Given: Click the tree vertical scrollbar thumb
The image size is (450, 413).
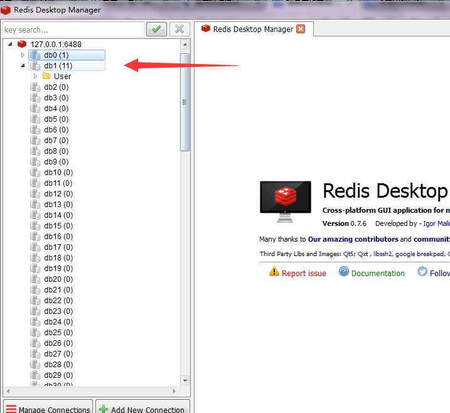Looking at the screenshot, I should pyautogui.click(x=185, y=102).
